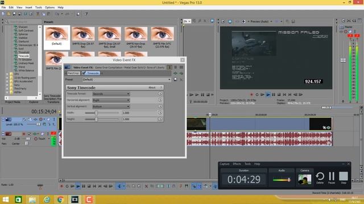Toggle the animate clock for Timecode format
This screenshot has height=204, width=364.
click(x=160, y=93)
